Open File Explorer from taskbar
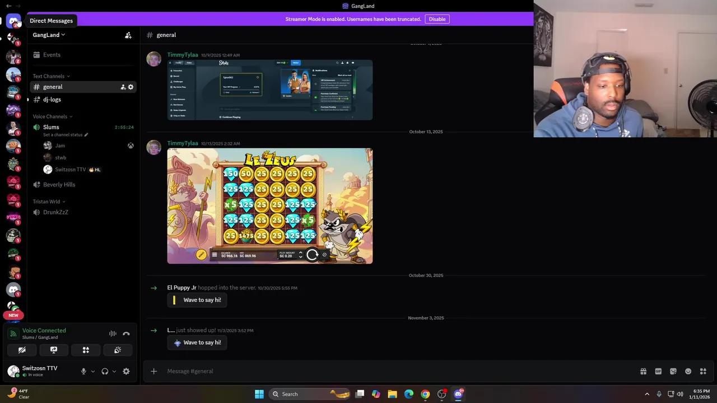 [x=392, y=394]
